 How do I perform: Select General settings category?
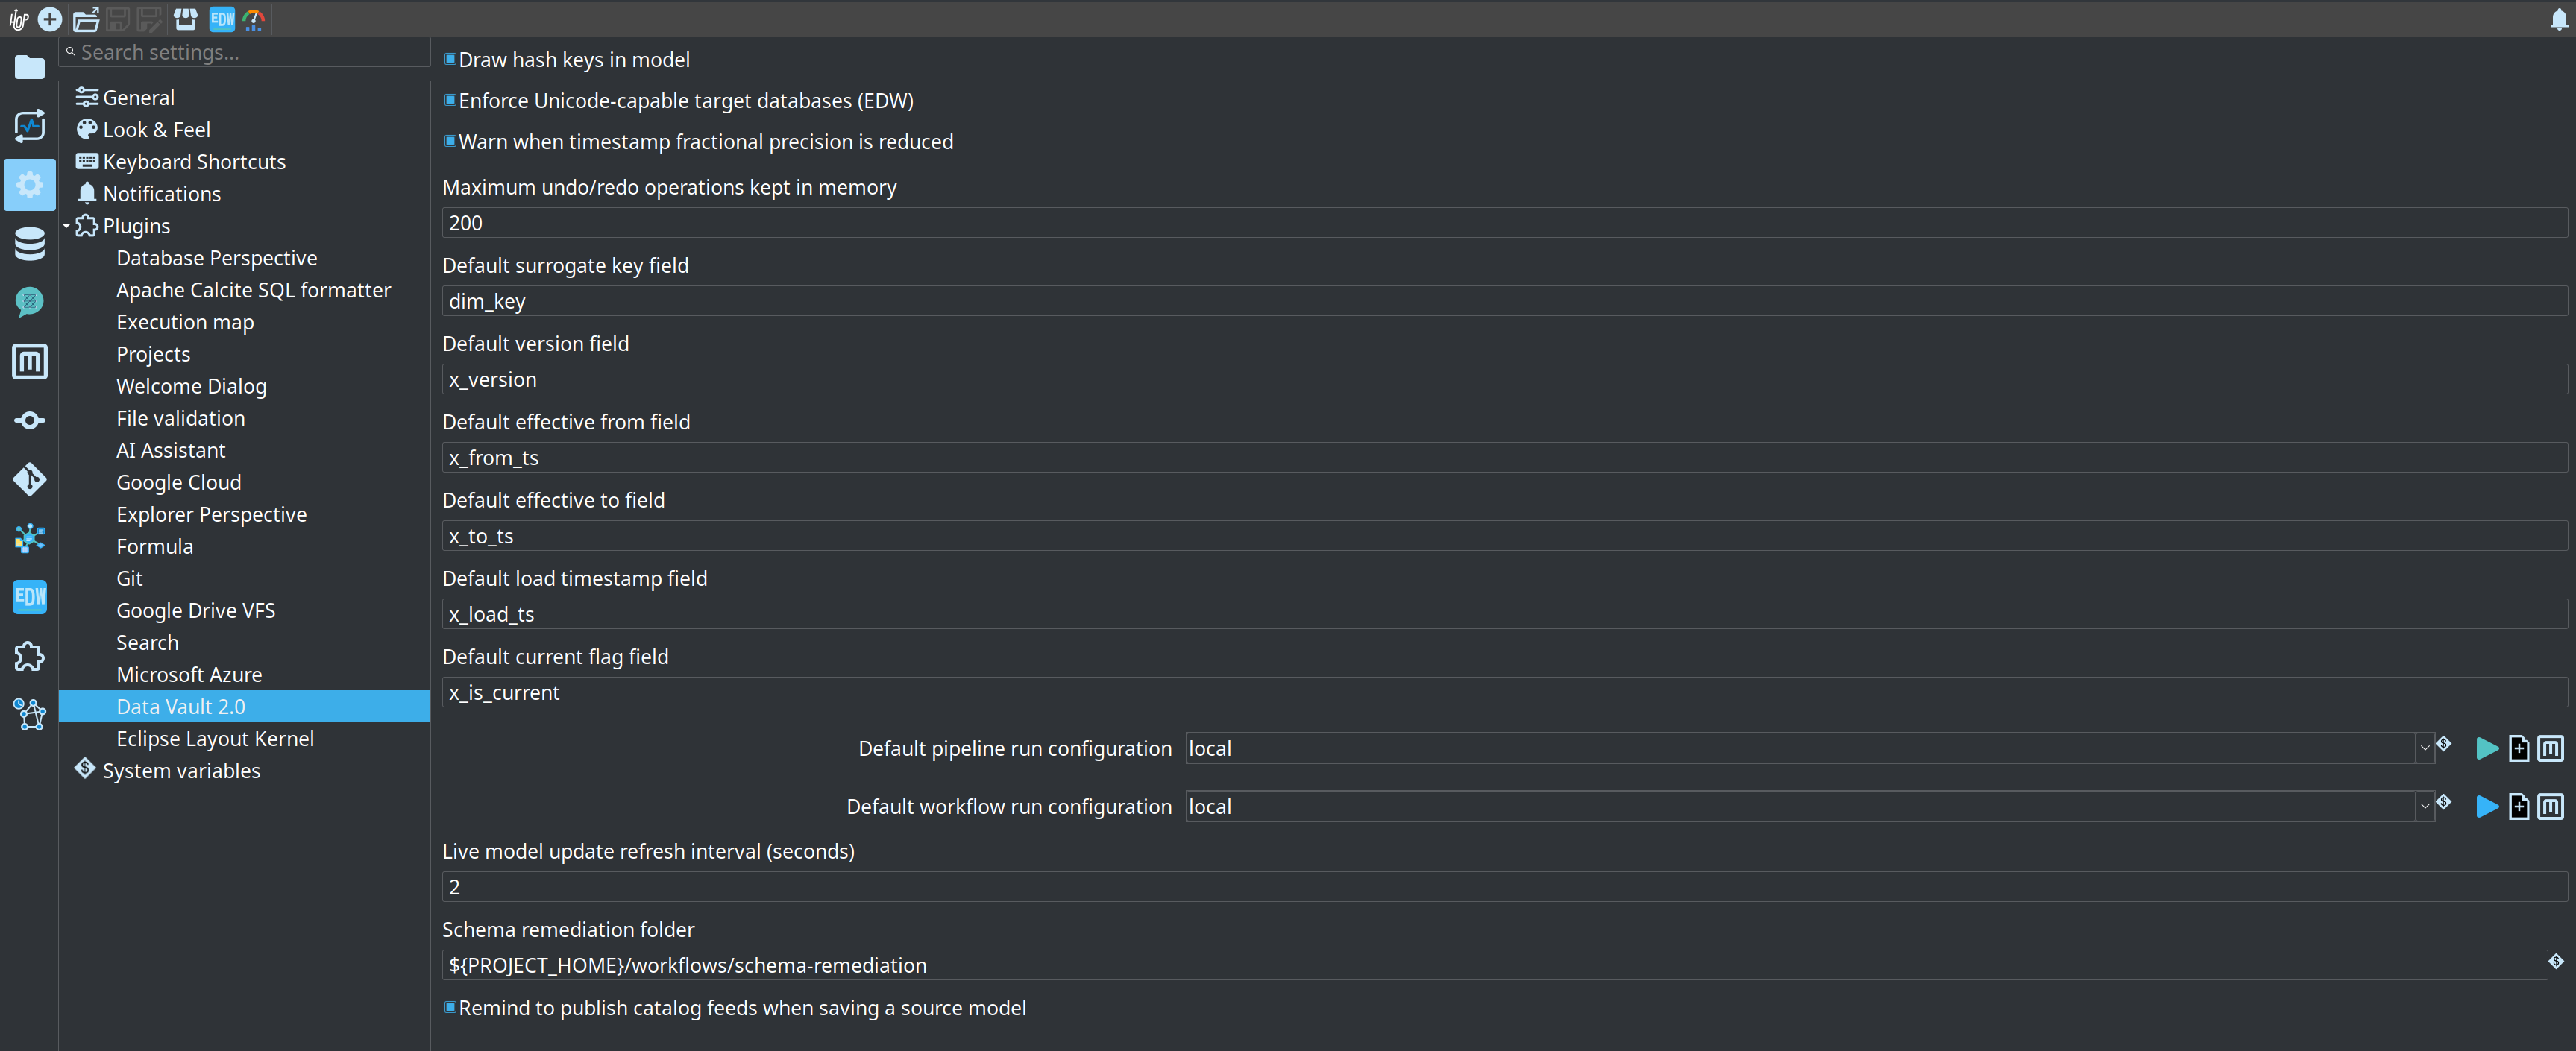click(139, 98)
